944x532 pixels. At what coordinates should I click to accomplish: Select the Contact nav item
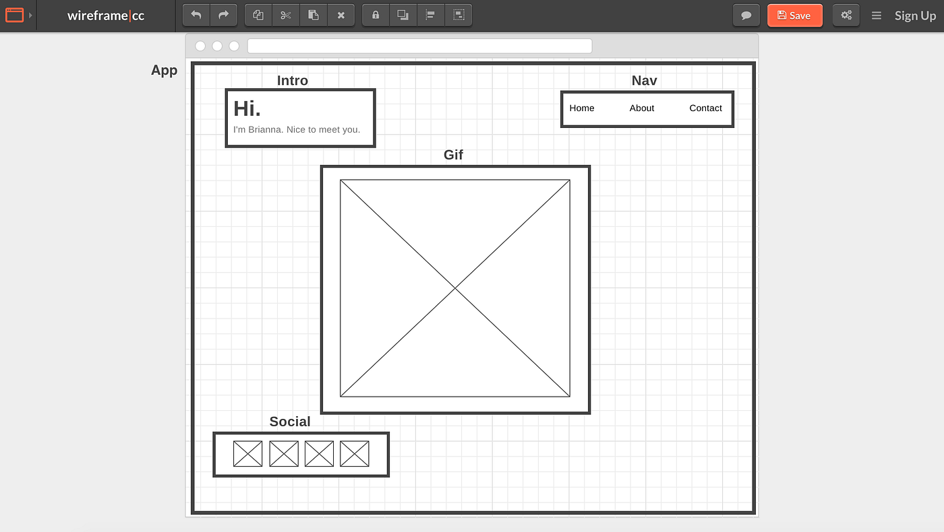coord(705,108)
